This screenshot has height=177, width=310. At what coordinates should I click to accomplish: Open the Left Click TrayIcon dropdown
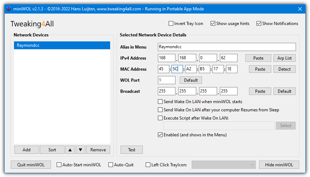click(x=224, y=165)
